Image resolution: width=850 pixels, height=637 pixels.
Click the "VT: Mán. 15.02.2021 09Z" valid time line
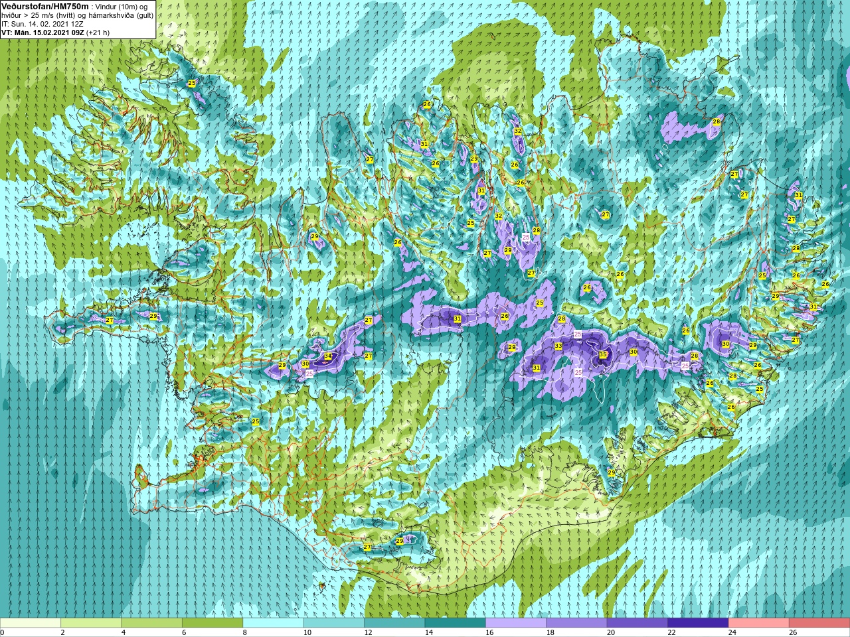[x=42, y=32]
